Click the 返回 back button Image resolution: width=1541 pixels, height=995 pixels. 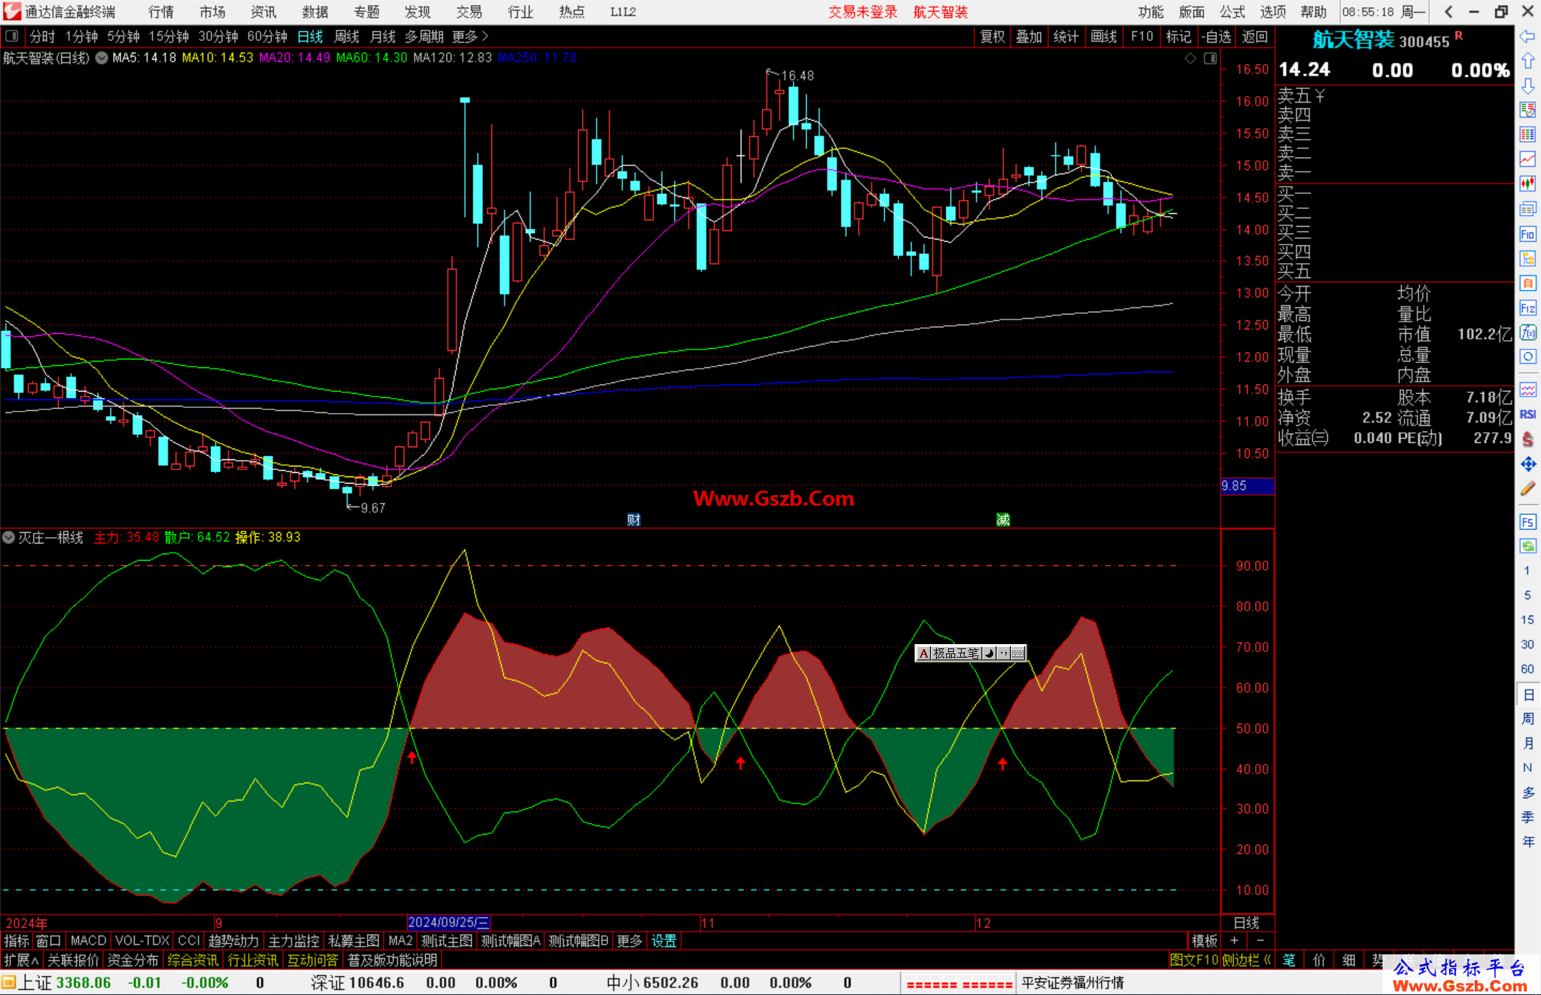click(1255, 36)
